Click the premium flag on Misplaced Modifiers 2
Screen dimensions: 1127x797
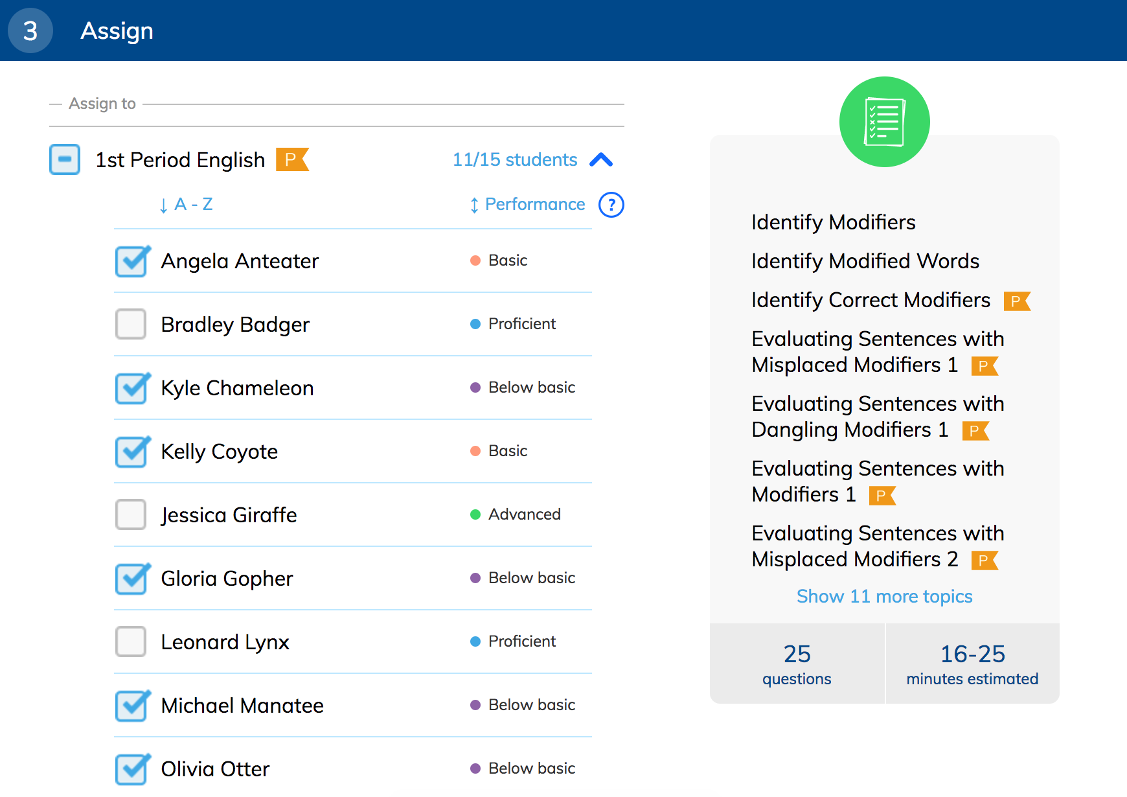point(985,560)
